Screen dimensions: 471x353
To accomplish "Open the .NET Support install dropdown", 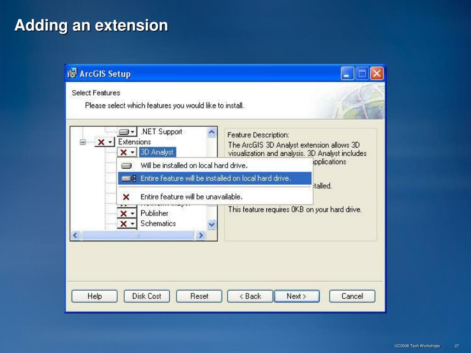I will tap(127, 132).
